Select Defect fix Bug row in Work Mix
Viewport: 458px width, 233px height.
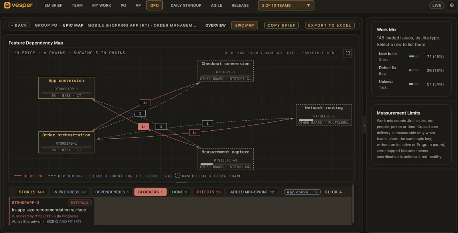411,70
